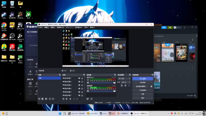This screenshot has width=206, height=116.
Task: Switch to Steam in taskbar
Action: point(103,113)
